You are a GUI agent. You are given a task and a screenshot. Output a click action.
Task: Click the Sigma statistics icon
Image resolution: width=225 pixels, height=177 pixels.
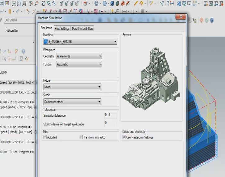[189, 3]
